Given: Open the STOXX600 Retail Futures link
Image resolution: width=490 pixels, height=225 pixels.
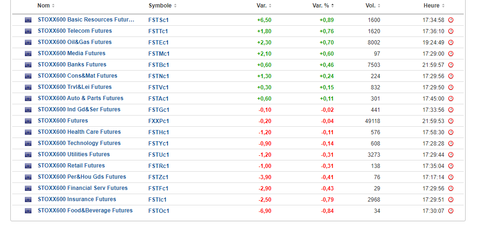Looking at the screenshot, I should click(x=71, y=166).
